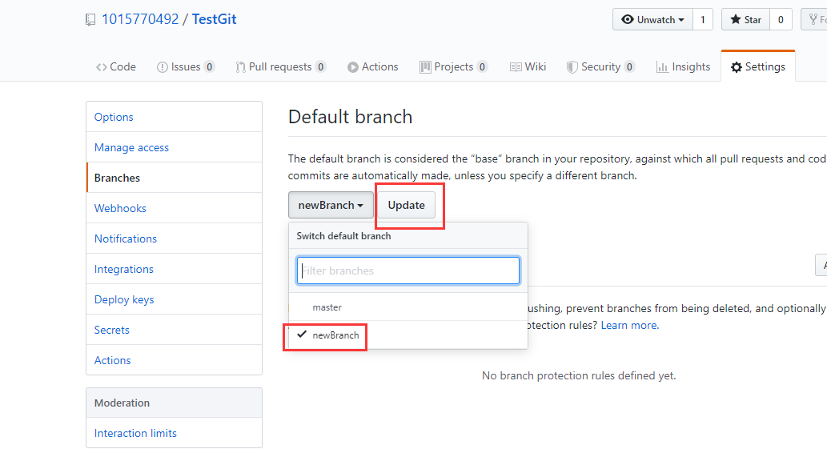This screenshot has height=457, width=827.
Task: Open the Unwatch dropdown button
Action: 652,19
